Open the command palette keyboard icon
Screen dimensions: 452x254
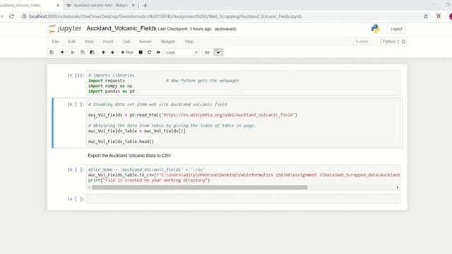click(207, 52)
